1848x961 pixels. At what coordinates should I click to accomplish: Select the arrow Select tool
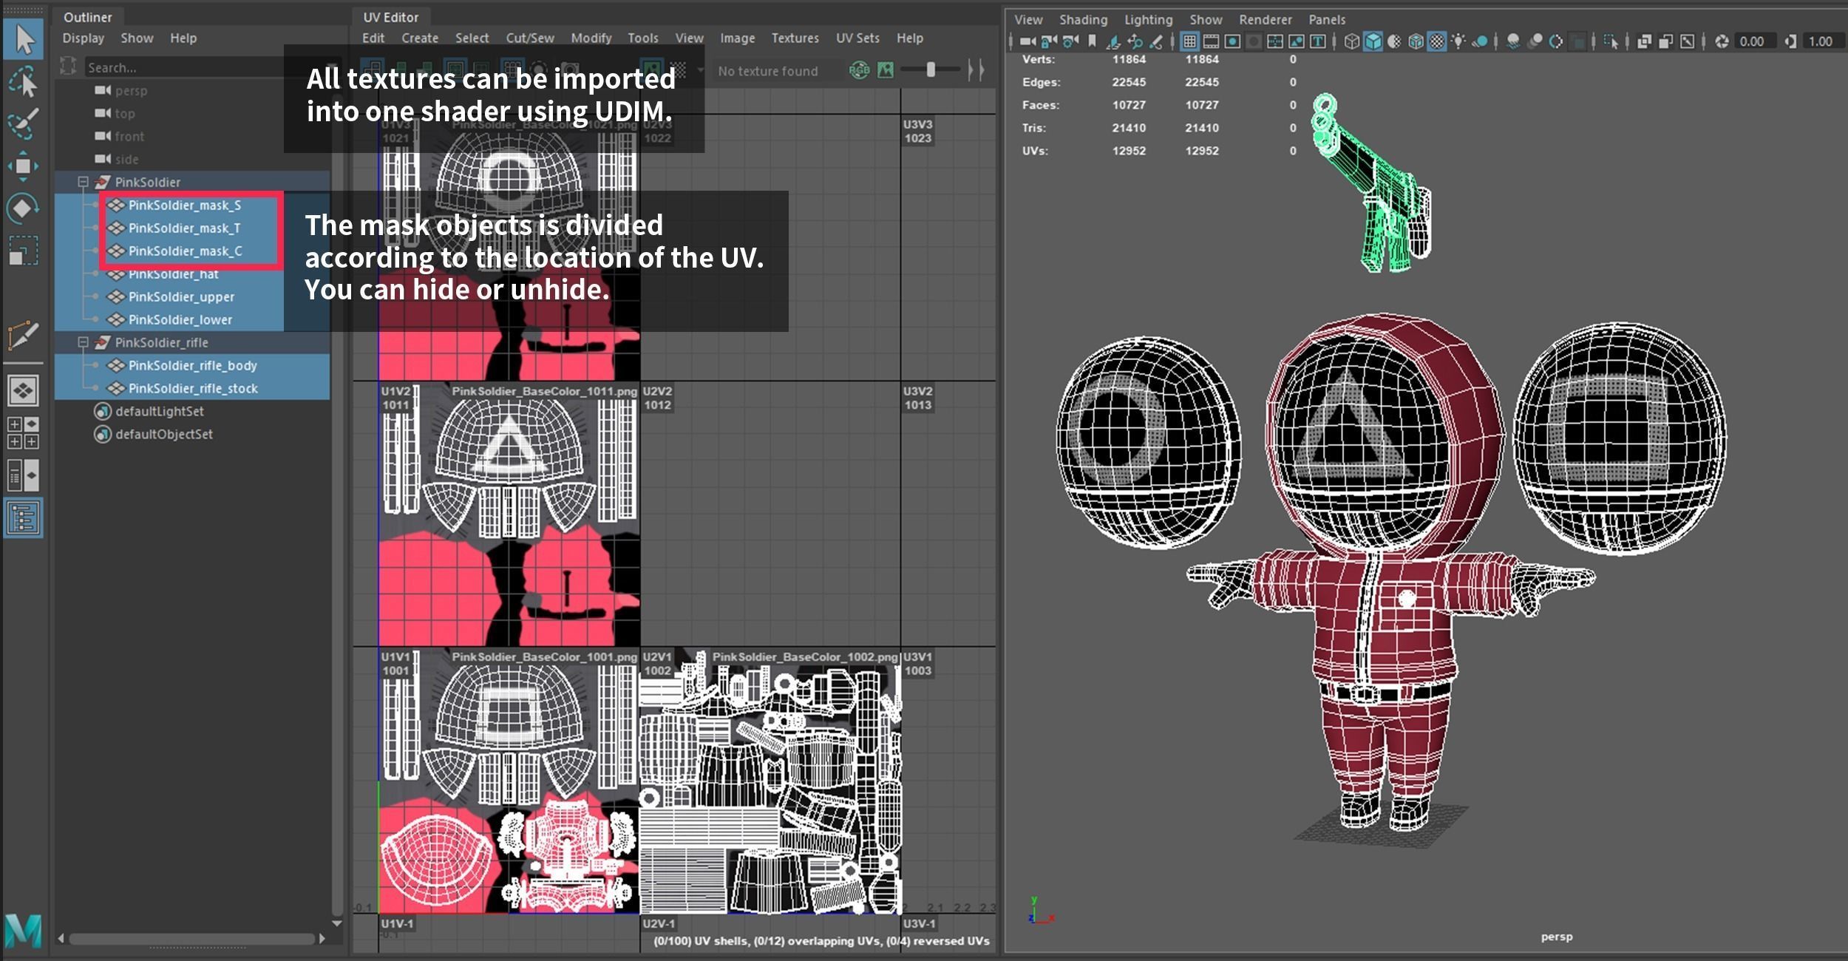point(24,39)
